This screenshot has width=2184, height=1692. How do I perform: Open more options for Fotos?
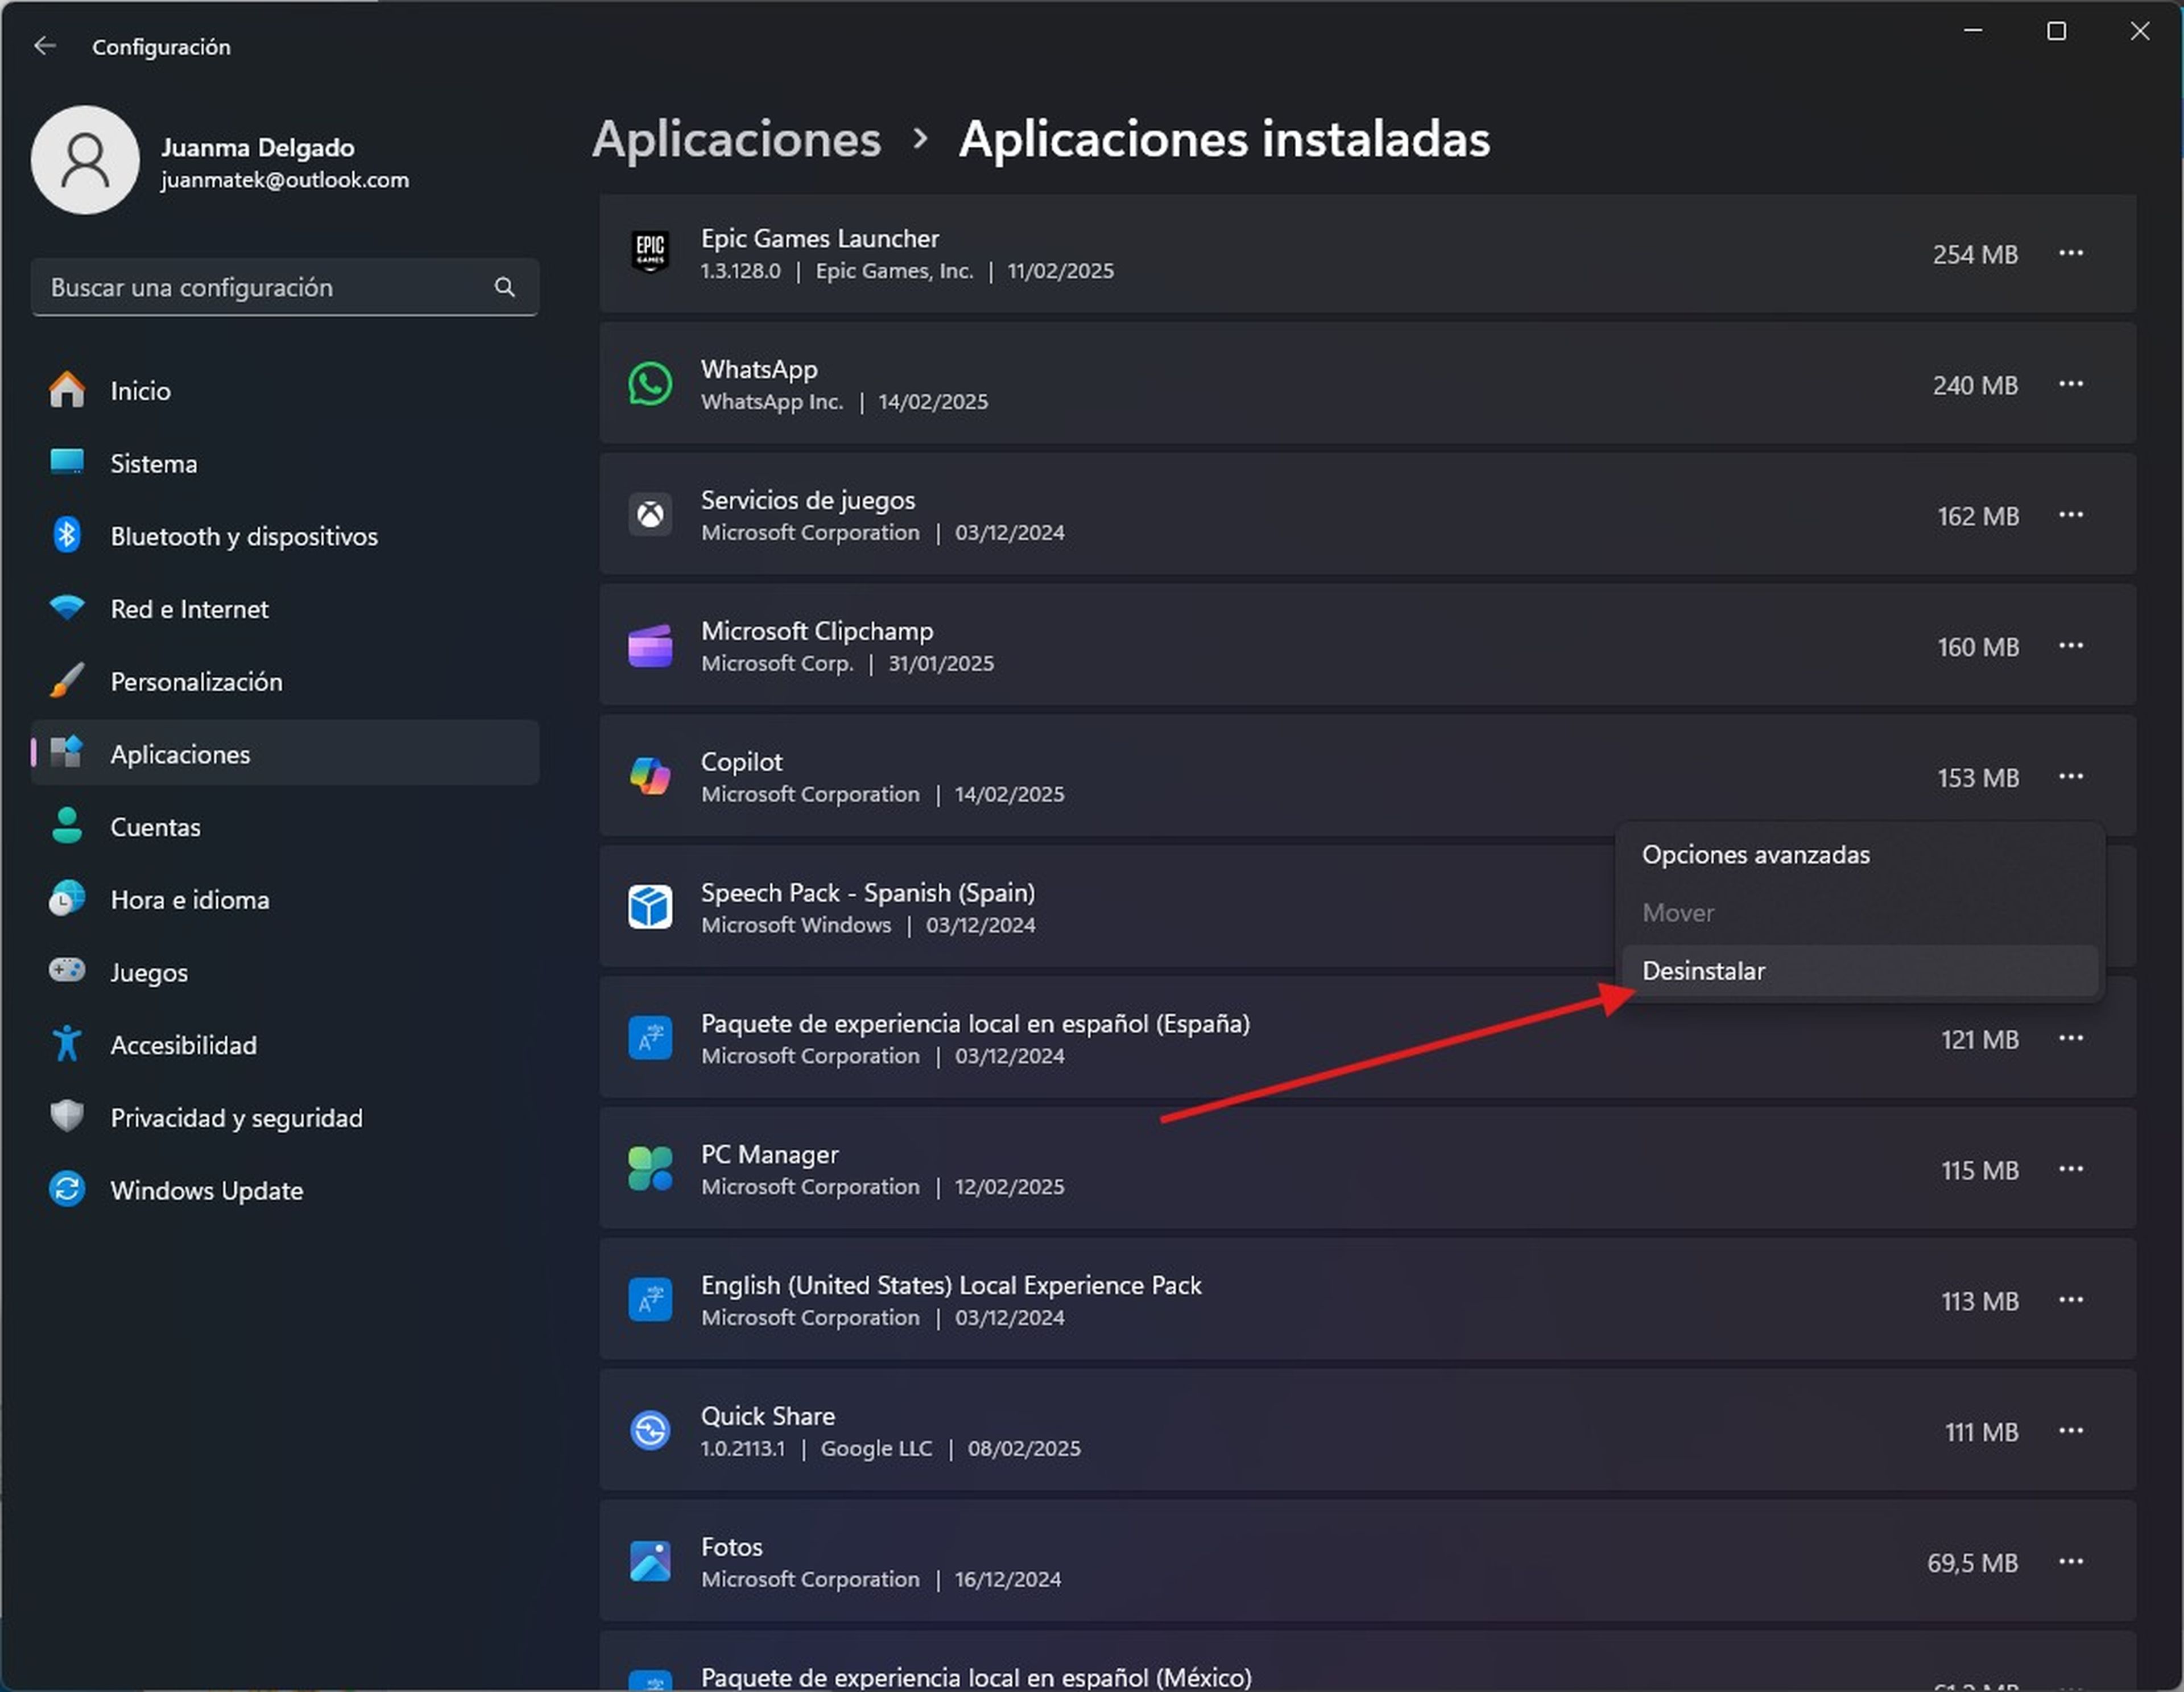point(2071,1562)
